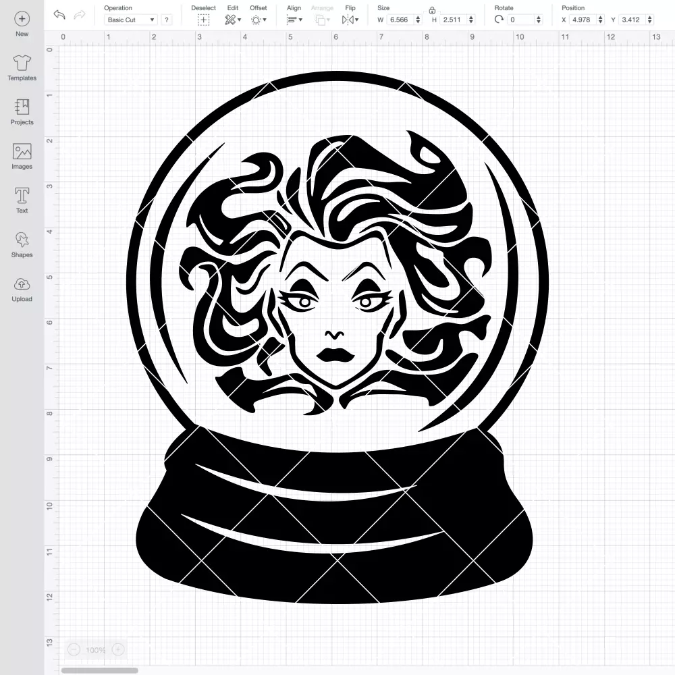Toggle the size aspect ratio lock
The image size is (675, 675).
tap(432, 10)
